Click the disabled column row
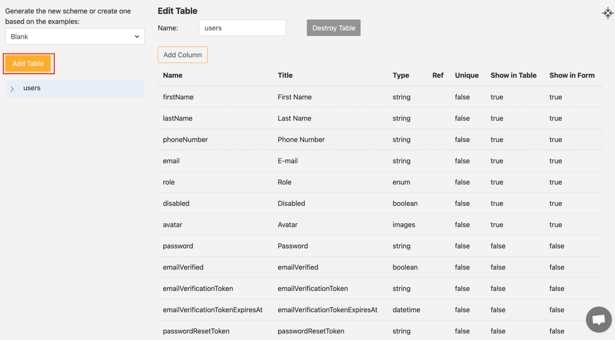 [176, 203]
